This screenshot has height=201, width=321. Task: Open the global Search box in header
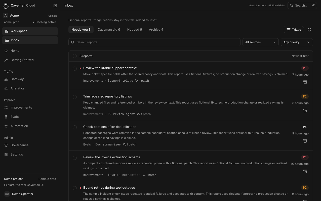tap(302, 6)
